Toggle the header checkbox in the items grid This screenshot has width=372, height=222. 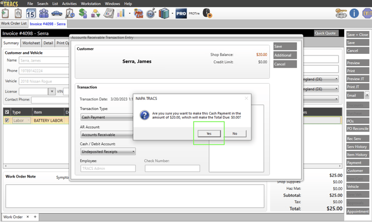click(7, 112)
